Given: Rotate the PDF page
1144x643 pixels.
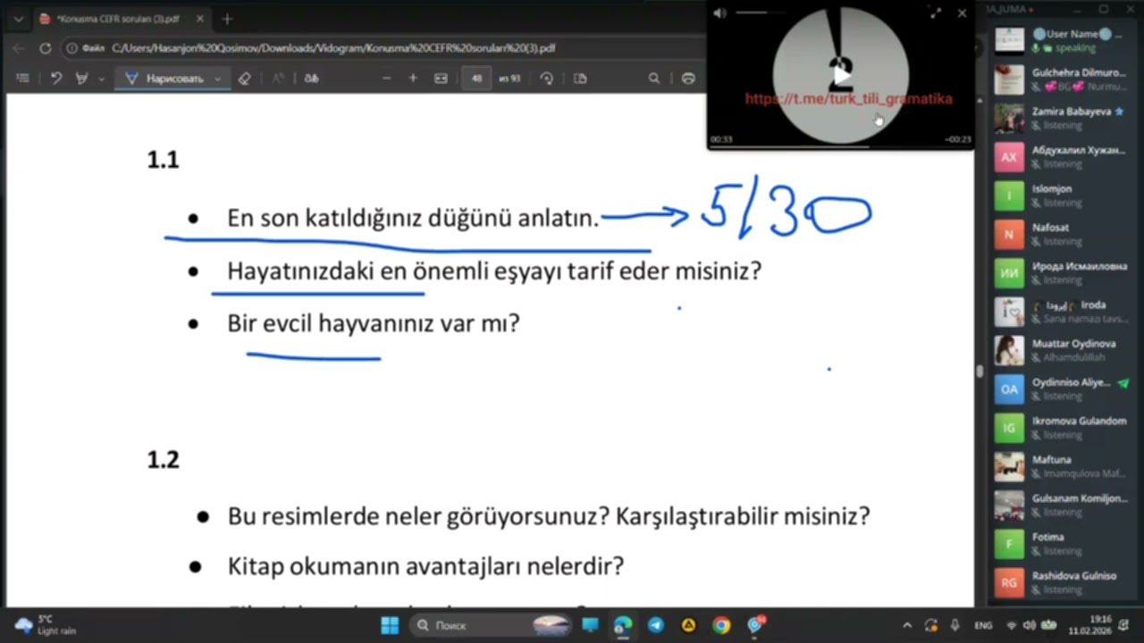Looking at the screenshot, I should pos(547,79).
